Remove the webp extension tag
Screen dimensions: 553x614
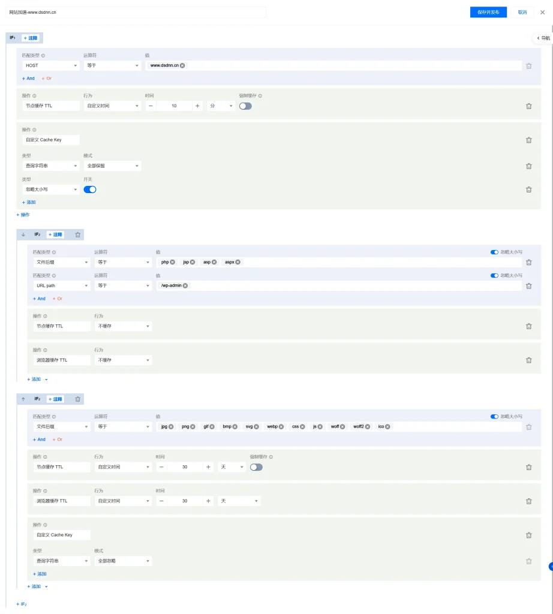280,426
